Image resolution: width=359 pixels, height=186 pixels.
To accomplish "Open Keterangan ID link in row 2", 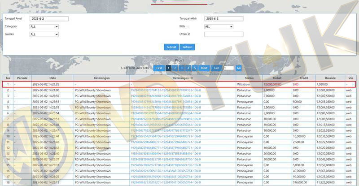I will [165, 90].
